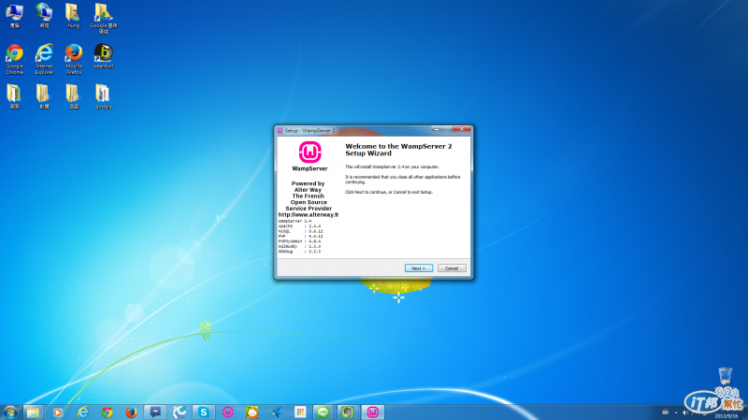The height and width of the screenshot is (420, 748).
Task: Open LINE from the taskbar
Action: point(323,413)
